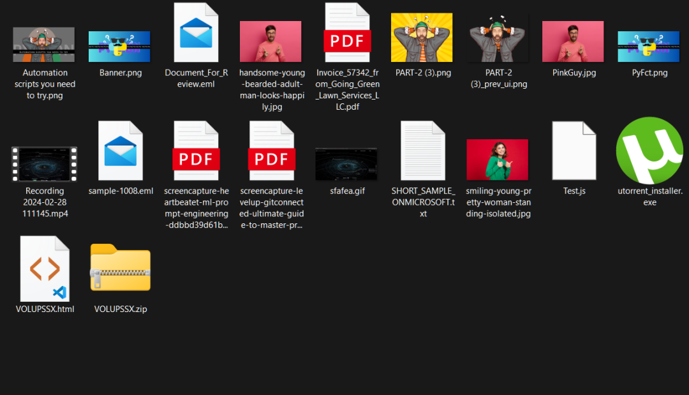The image size is (689, 395).
Task: Open the sfafea.gif animation
Action: click(x=346, y=163)
